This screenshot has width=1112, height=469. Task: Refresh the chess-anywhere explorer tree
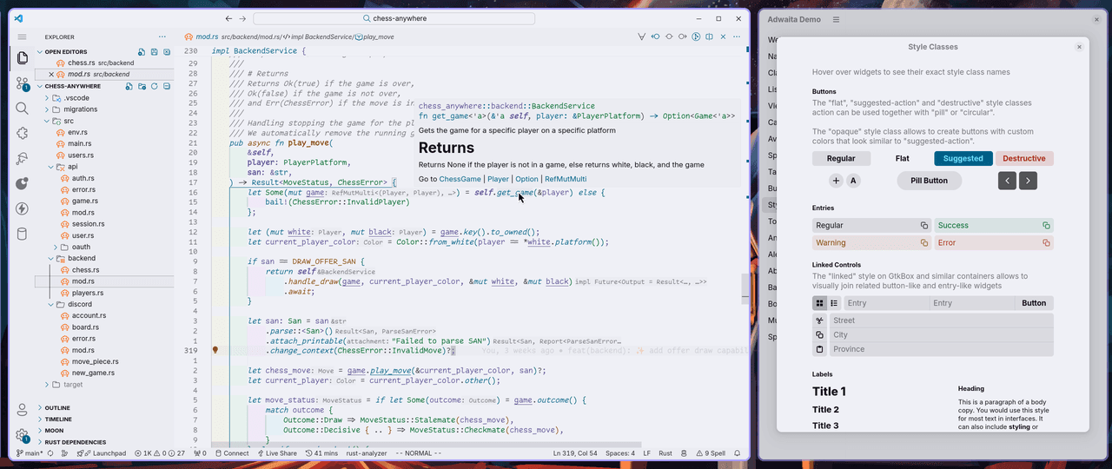click(155, 86)
